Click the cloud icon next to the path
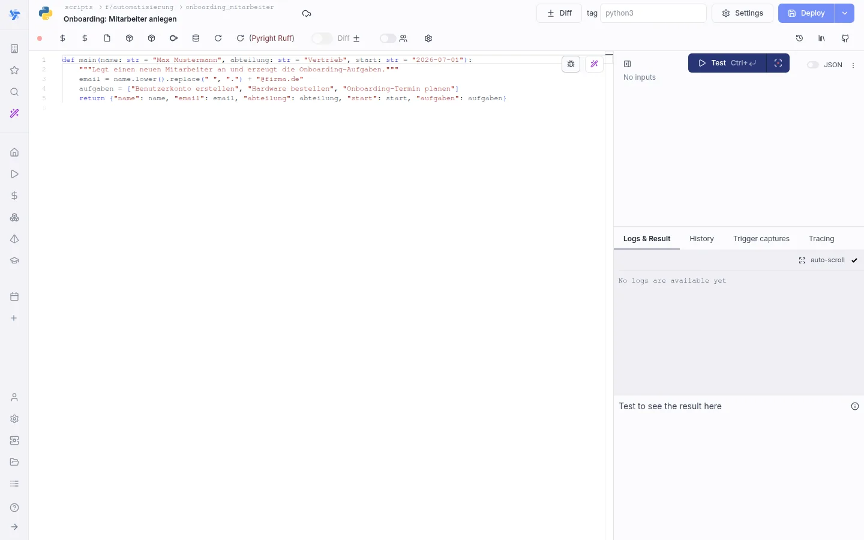The height and width of the screenshot is (540, 864). point(307,14)
